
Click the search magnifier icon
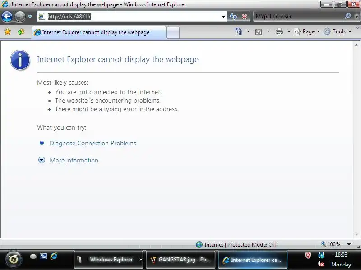coord(347,16)
